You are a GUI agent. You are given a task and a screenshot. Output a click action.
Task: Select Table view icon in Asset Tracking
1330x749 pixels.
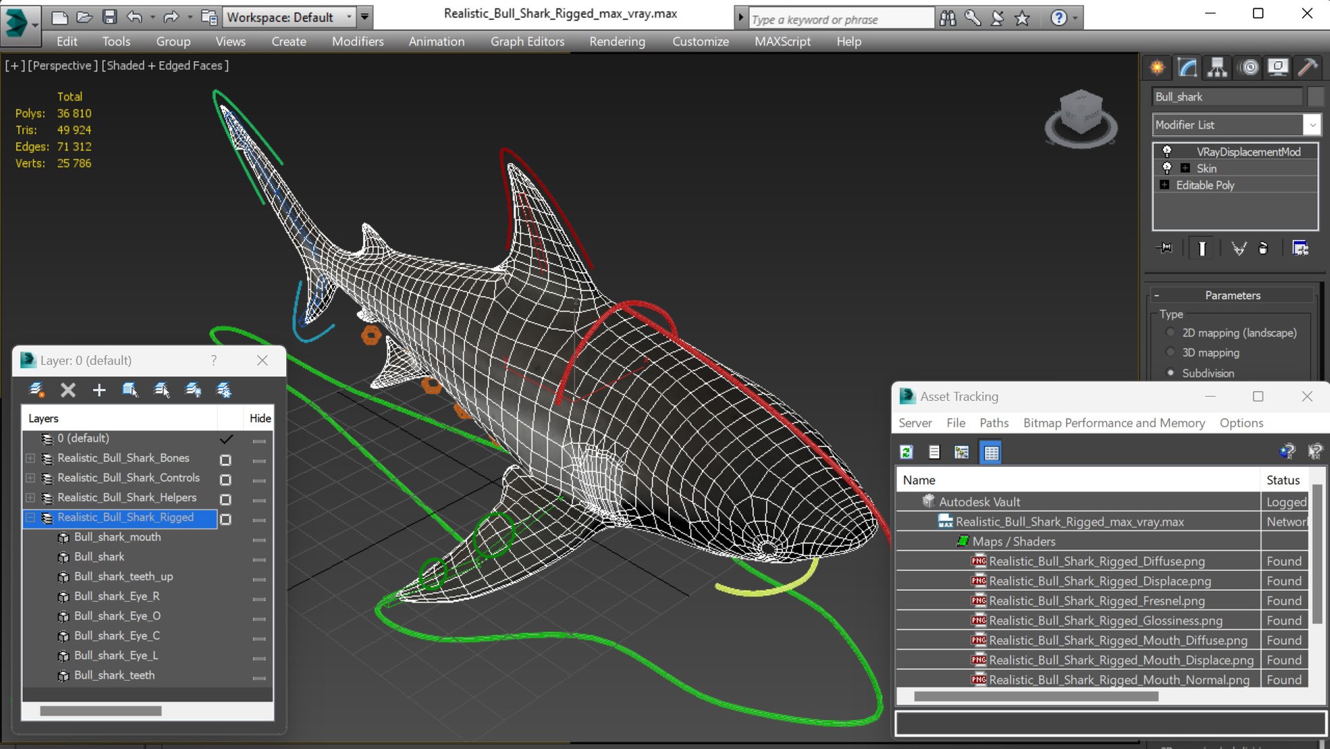[991, 452]
